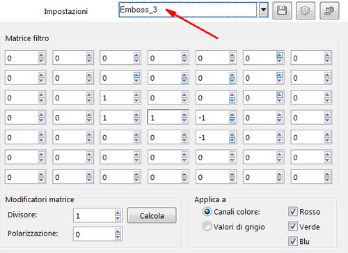348x253 pixels.
Task: Select the Canali colore radio button
Action: point(207,212)
